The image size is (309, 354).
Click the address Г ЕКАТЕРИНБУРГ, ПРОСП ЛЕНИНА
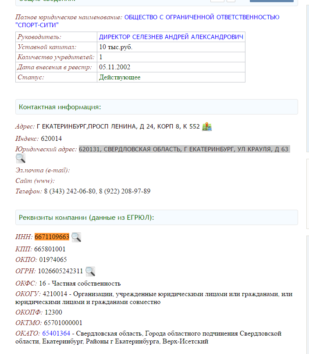point(118,126)
